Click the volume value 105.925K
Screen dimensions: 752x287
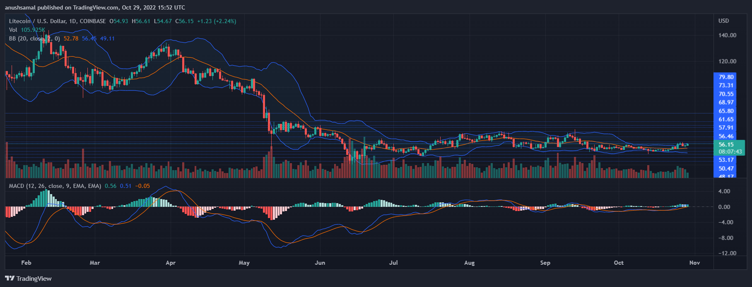(33, 30)
